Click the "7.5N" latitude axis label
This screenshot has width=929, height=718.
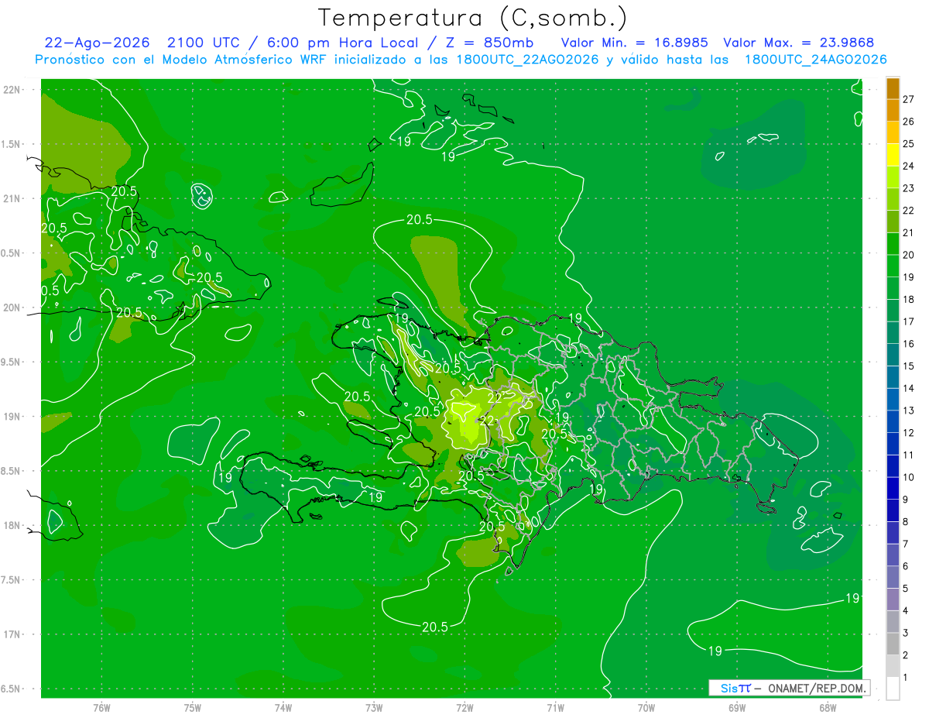point(12,580)
